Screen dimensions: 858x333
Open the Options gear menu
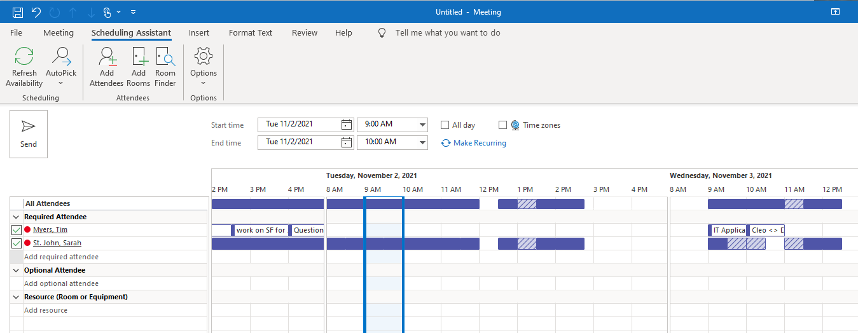click(204, 56)
